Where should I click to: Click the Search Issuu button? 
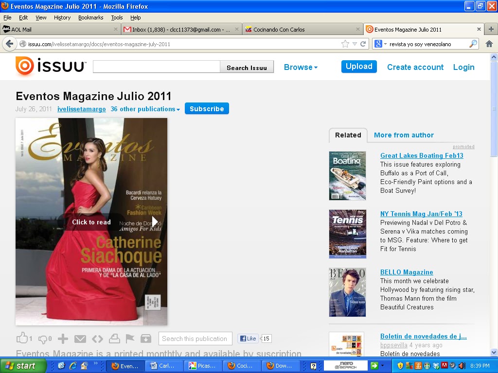point(247,67)
